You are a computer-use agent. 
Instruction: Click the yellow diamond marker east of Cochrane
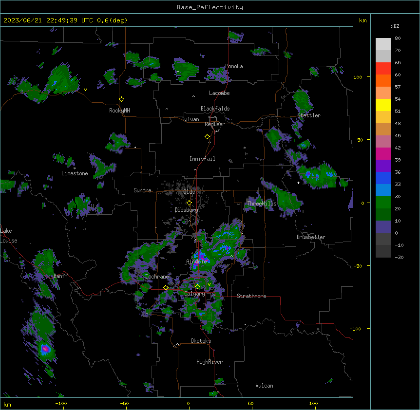click(x=166, y=288)
